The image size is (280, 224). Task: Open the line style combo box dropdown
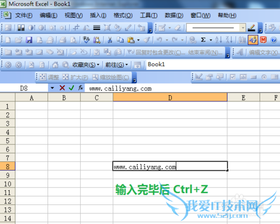pyautogui.click(x=243, y=28)
